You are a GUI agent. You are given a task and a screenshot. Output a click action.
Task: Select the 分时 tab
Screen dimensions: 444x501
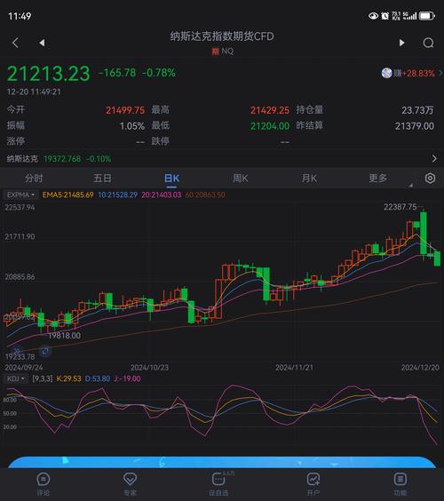pyautogui.click(x=34, y=178)
